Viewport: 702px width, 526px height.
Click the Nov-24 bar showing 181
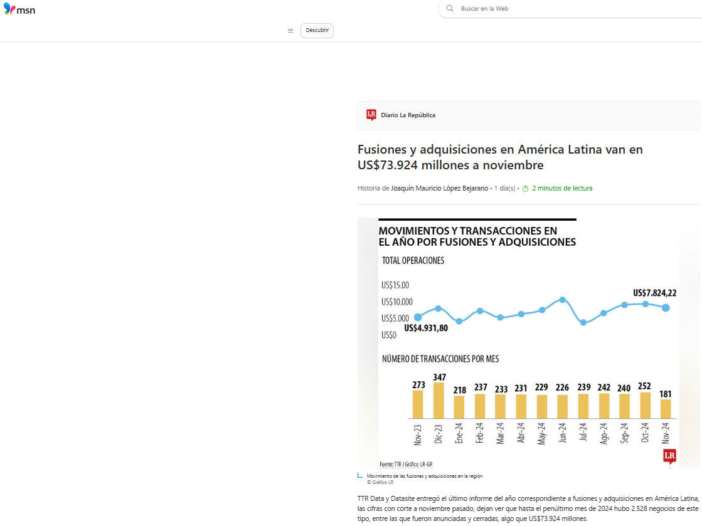pos(666,408)
